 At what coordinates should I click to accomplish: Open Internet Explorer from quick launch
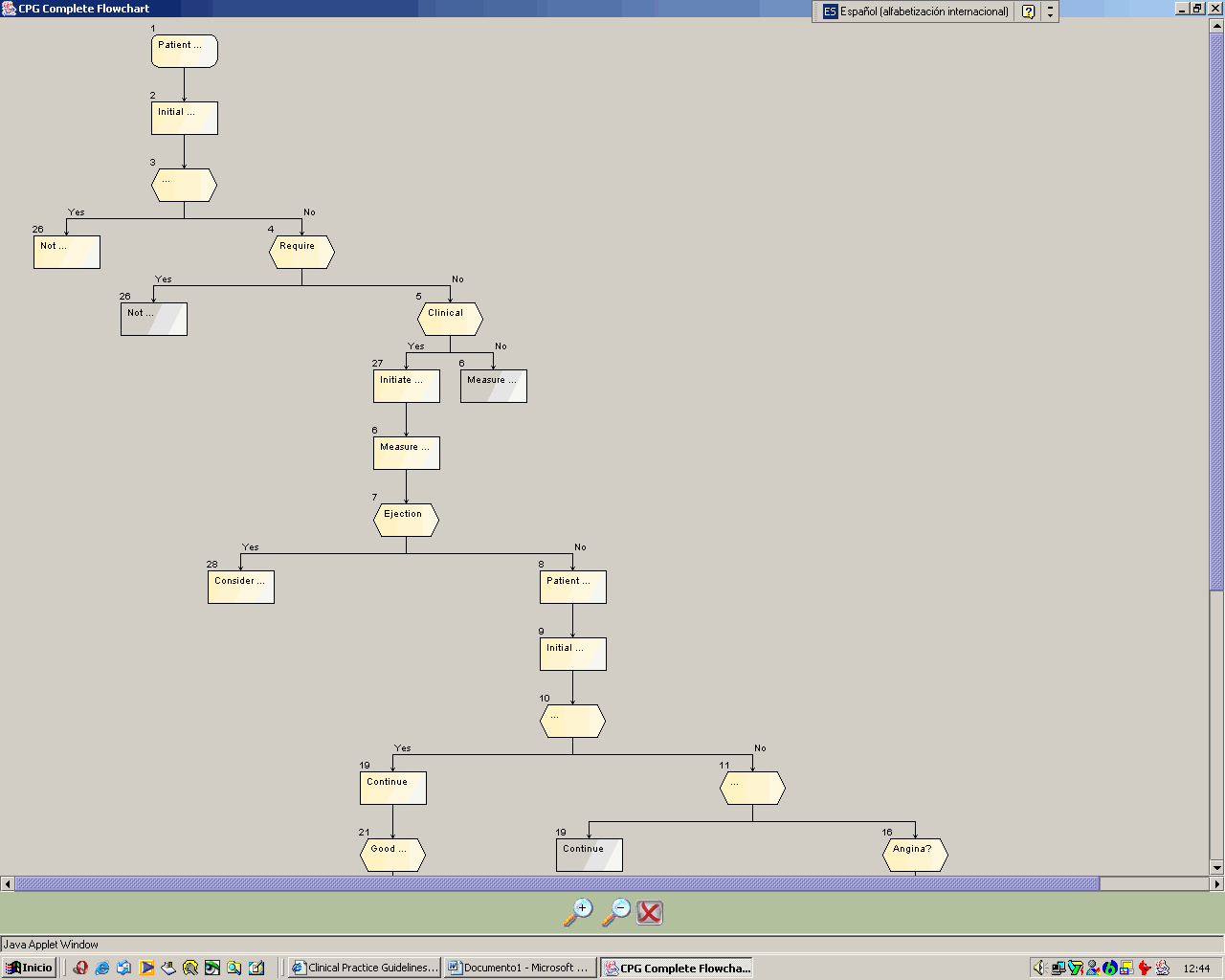102,968
